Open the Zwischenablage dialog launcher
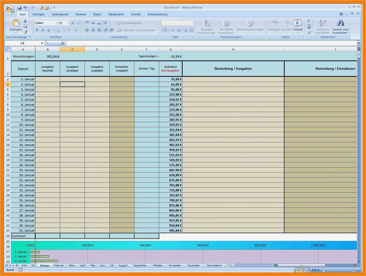Screen dimensions: 366x276 pos(30,37)
